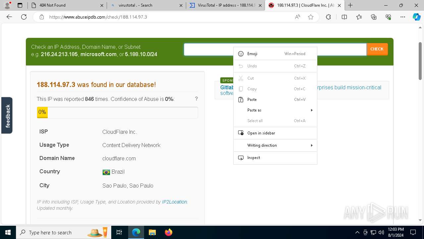Close the 404 Not Found tab
Viewport: 424px width, 239px height.
click(x=102, y=5)
